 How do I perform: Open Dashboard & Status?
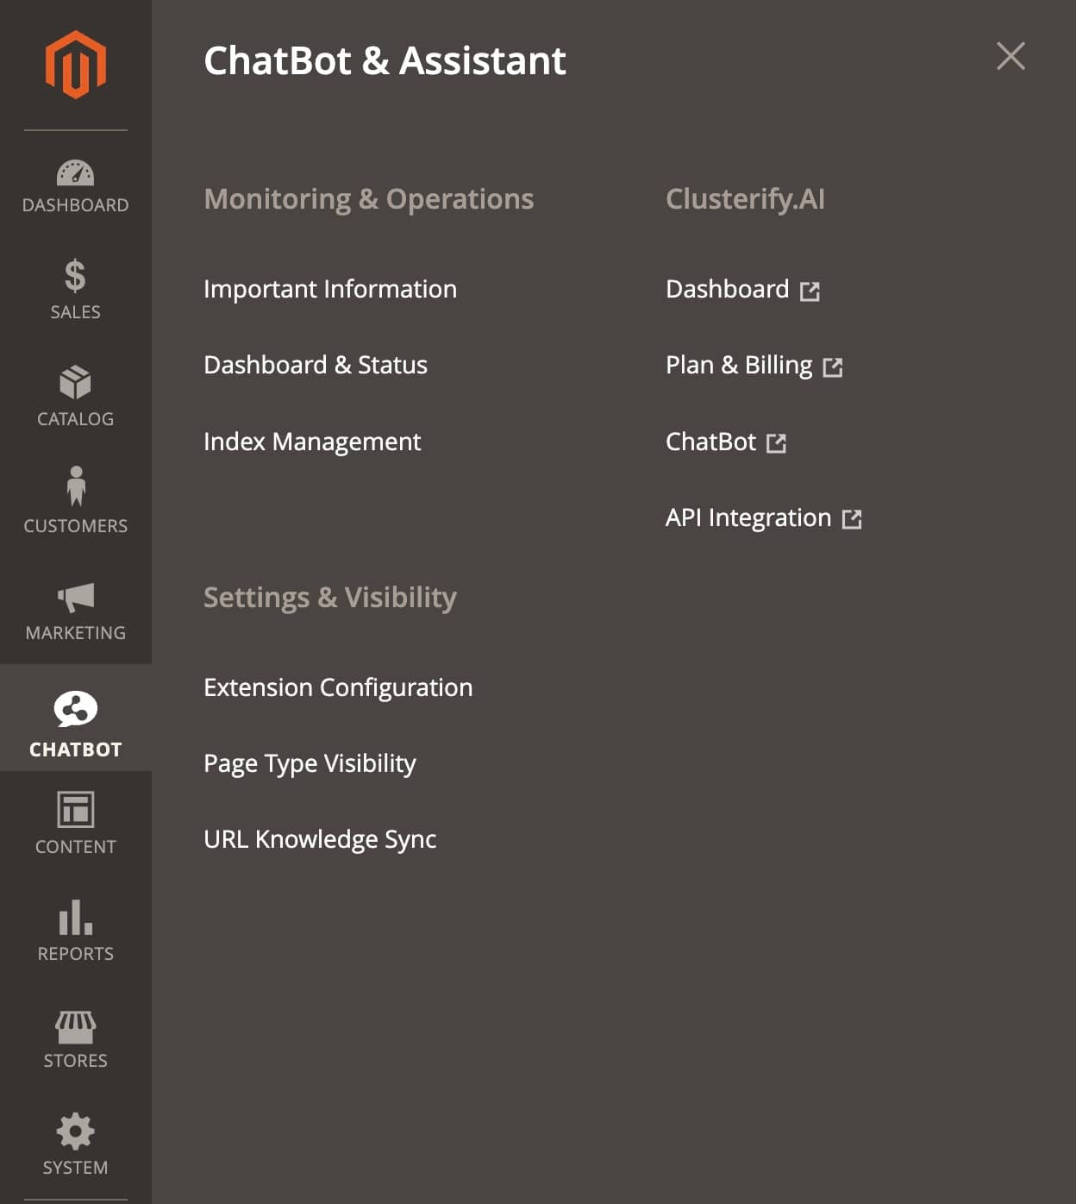(316, 365)
